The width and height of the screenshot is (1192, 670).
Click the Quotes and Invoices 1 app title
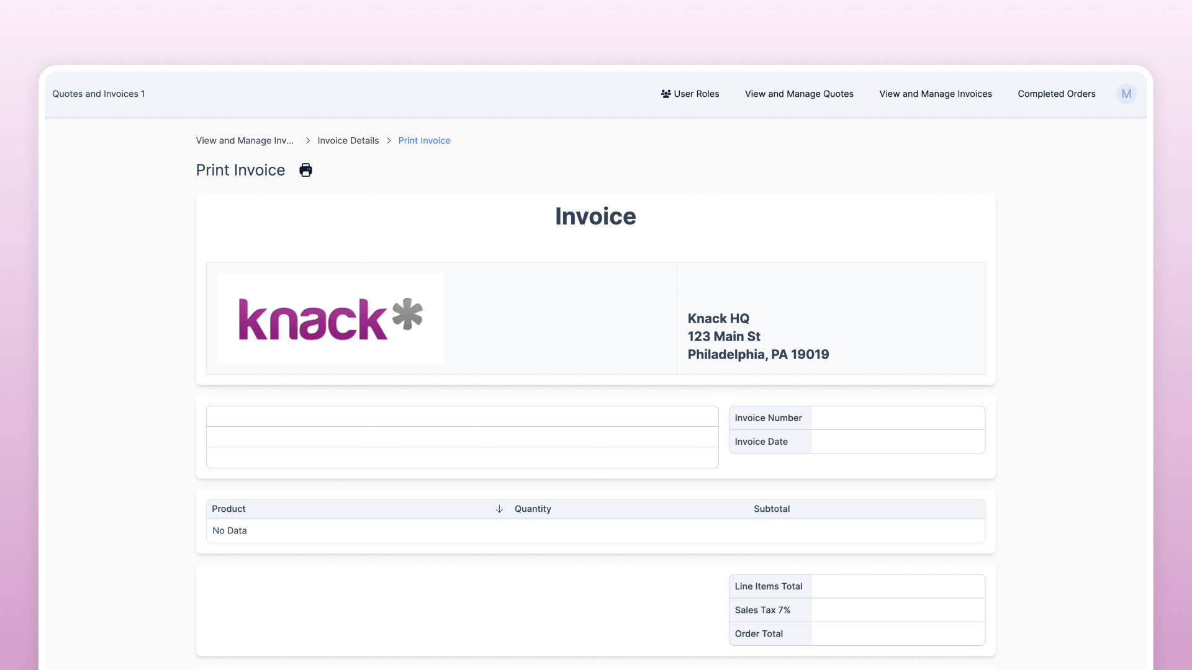pos(98,94)
